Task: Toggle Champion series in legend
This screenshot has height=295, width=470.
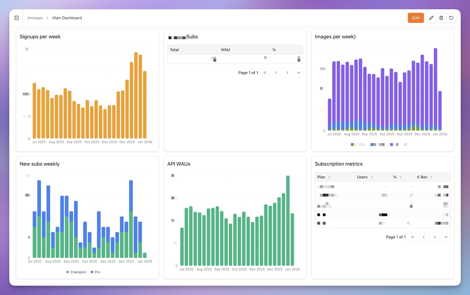Action: coord(76,272)
